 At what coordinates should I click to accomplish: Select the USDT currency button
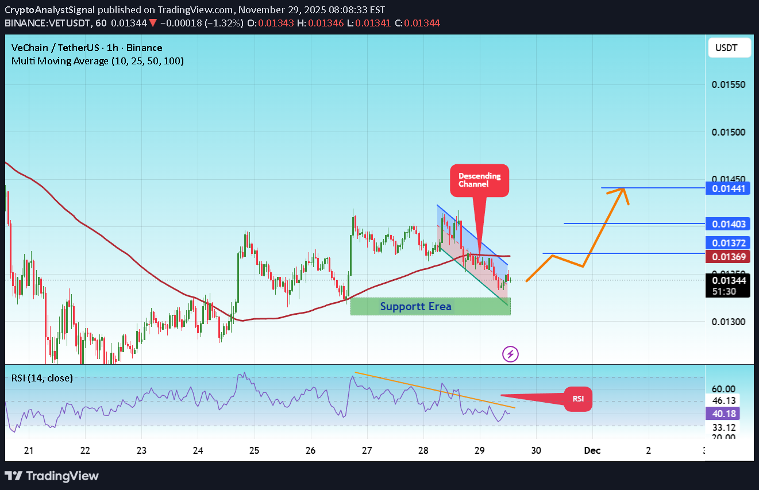(x=729, y=48)
